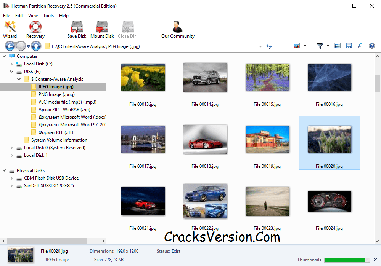
Task: Click the blue floppy save icon
Action: click(x=349, y=46)
